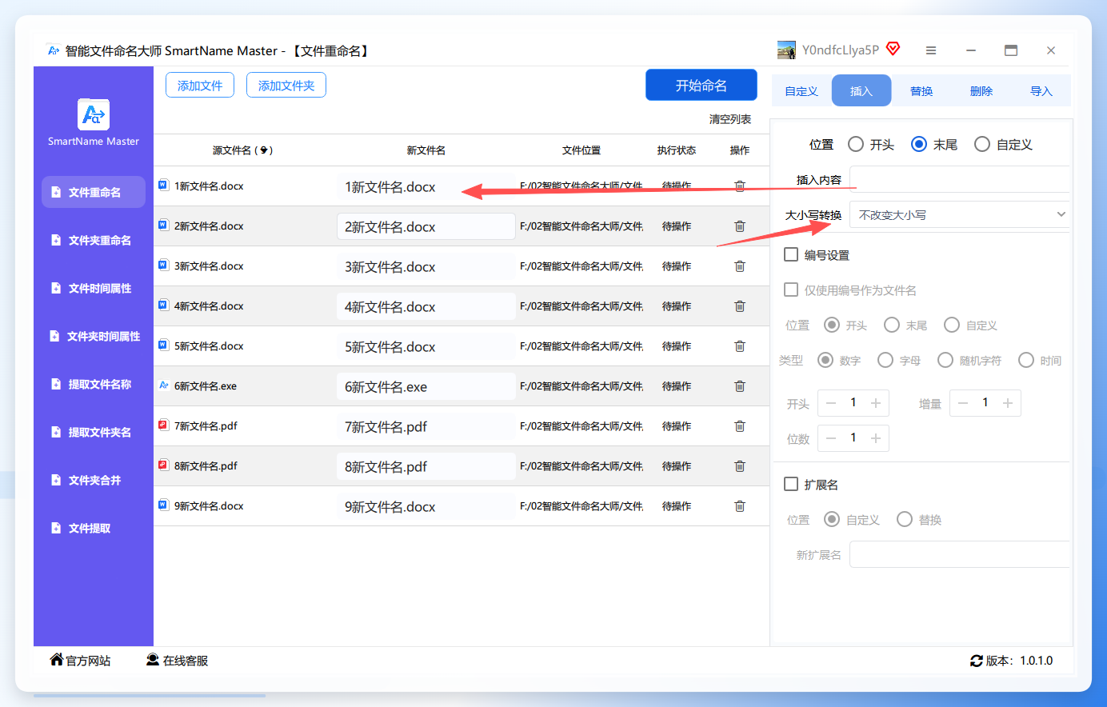Open 在线客服 support link

pyautogui.click(x=177, y=661)
